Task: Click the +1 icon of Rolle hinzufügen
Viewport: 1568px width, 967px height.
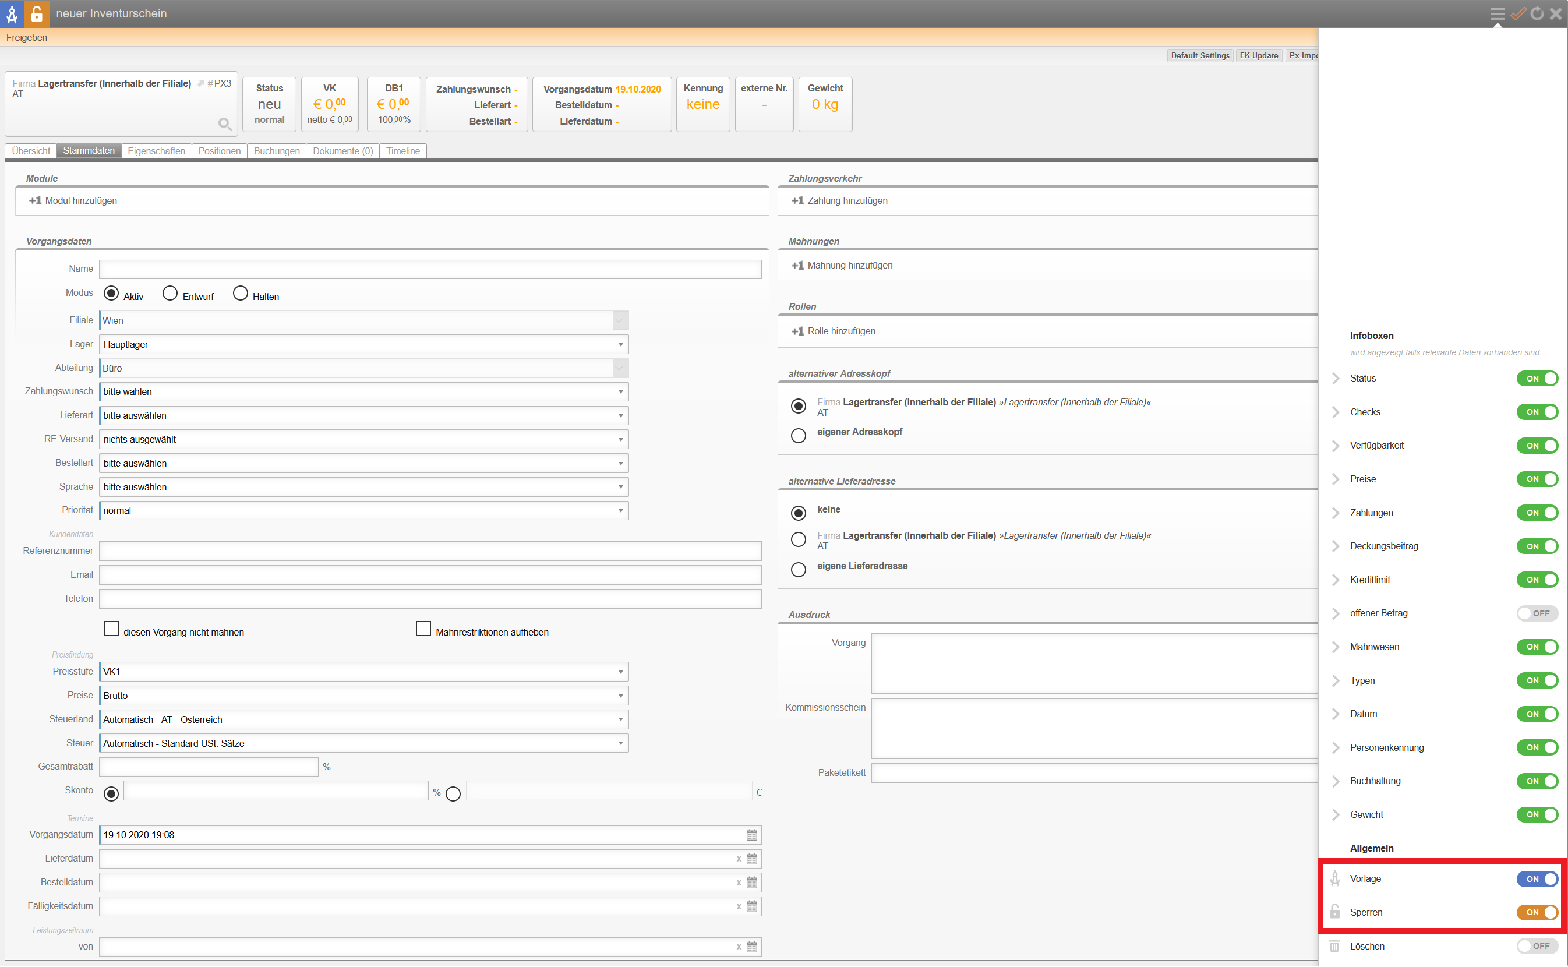Action: [x=797, y=331]
